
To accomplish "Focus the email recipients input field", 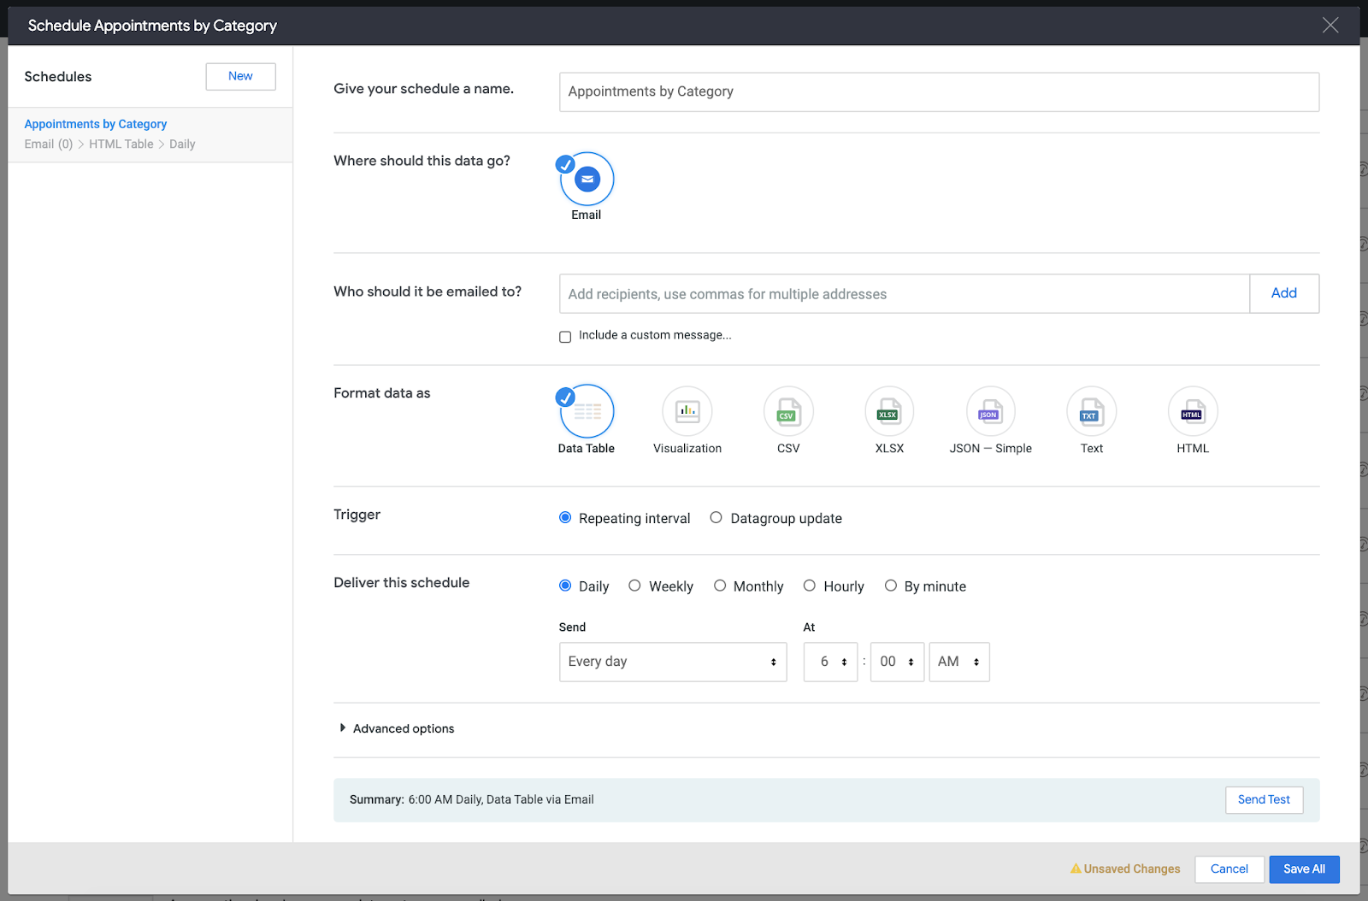I will click(904, 294).
